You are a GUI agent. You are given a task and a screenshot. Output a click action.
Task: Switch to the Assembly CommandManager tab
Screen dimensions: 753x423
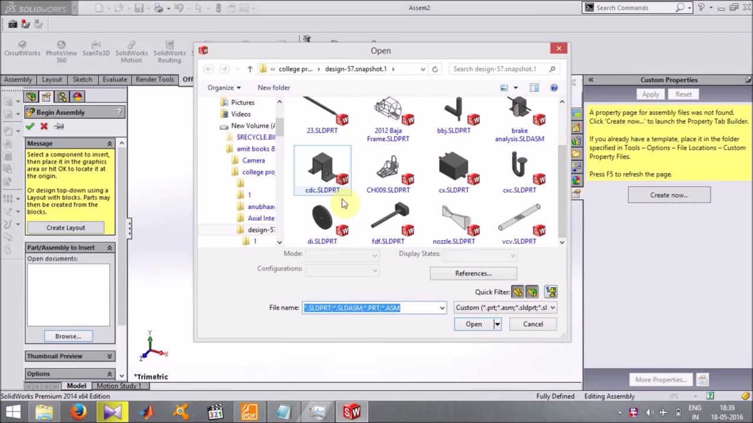click(x=18, y=79)
